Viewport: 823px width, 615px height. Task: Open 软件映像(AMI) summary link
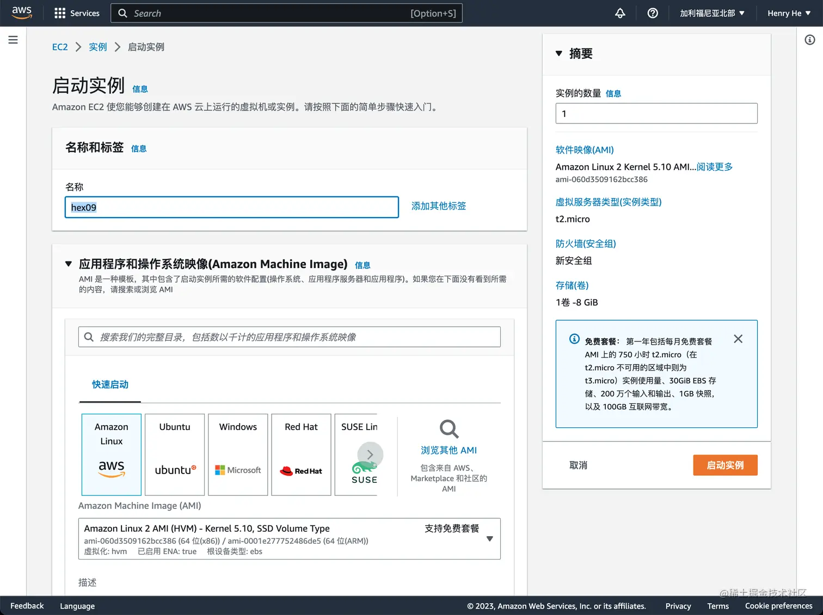click(585, 150)
